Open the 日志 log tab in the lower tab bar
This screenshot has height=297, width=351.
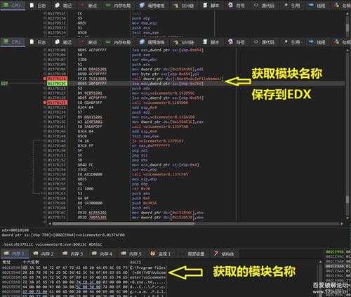pos(38,42)
